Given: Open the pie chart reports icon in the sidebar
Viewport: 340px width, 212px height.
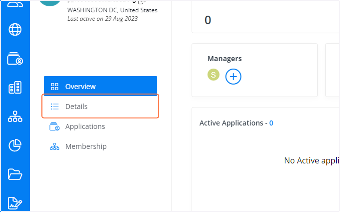Looking at the screenshot, I should click(15, 145).
